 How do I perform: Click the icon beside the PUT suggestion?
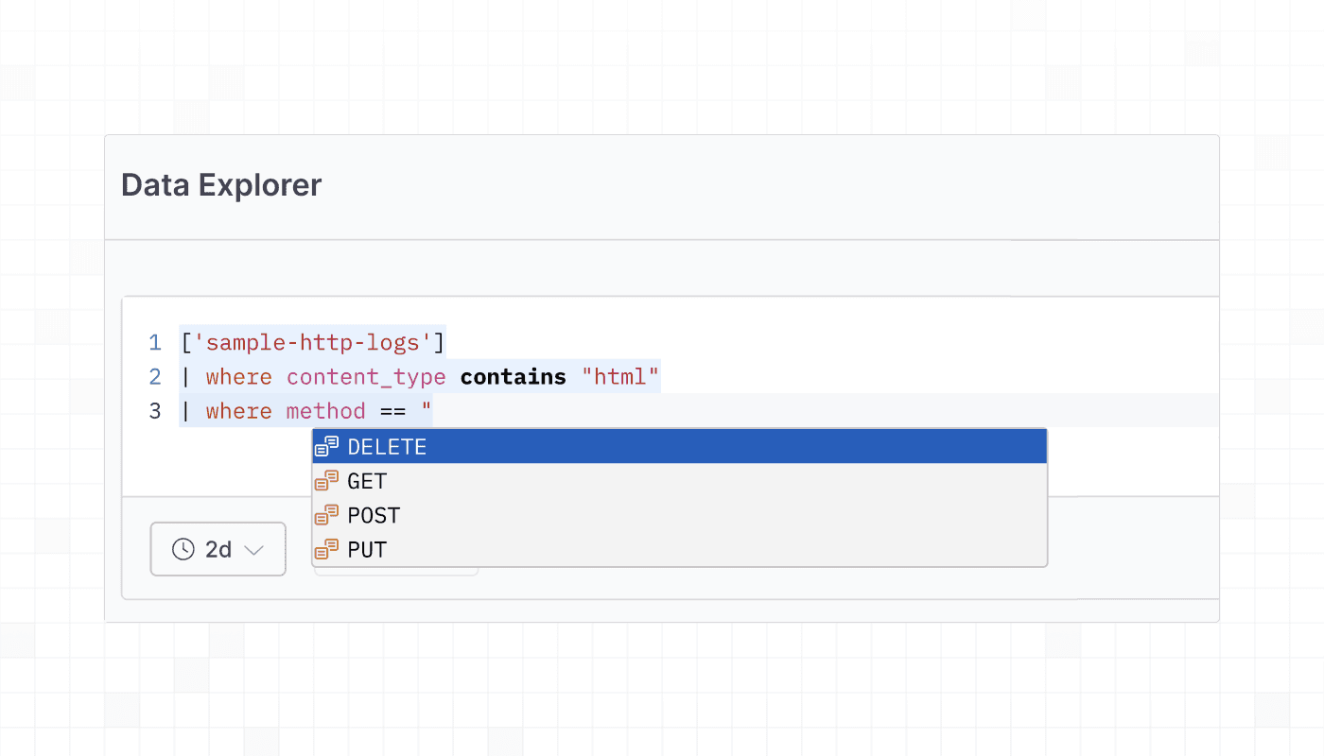point(326,549)
